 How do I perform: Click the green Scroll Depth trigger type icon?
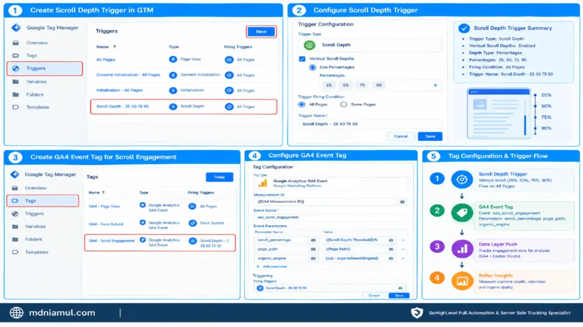point(309,45)
